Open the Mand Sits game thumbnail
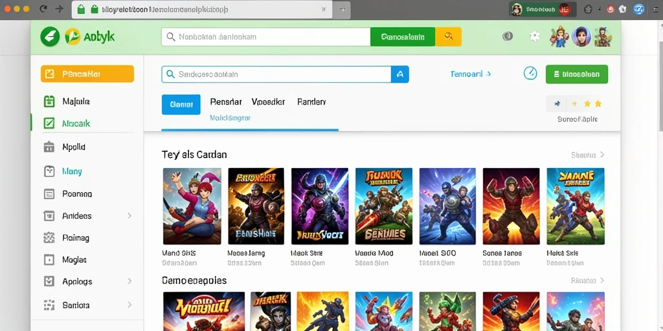The image size is (663, 331). pos(192,206)
